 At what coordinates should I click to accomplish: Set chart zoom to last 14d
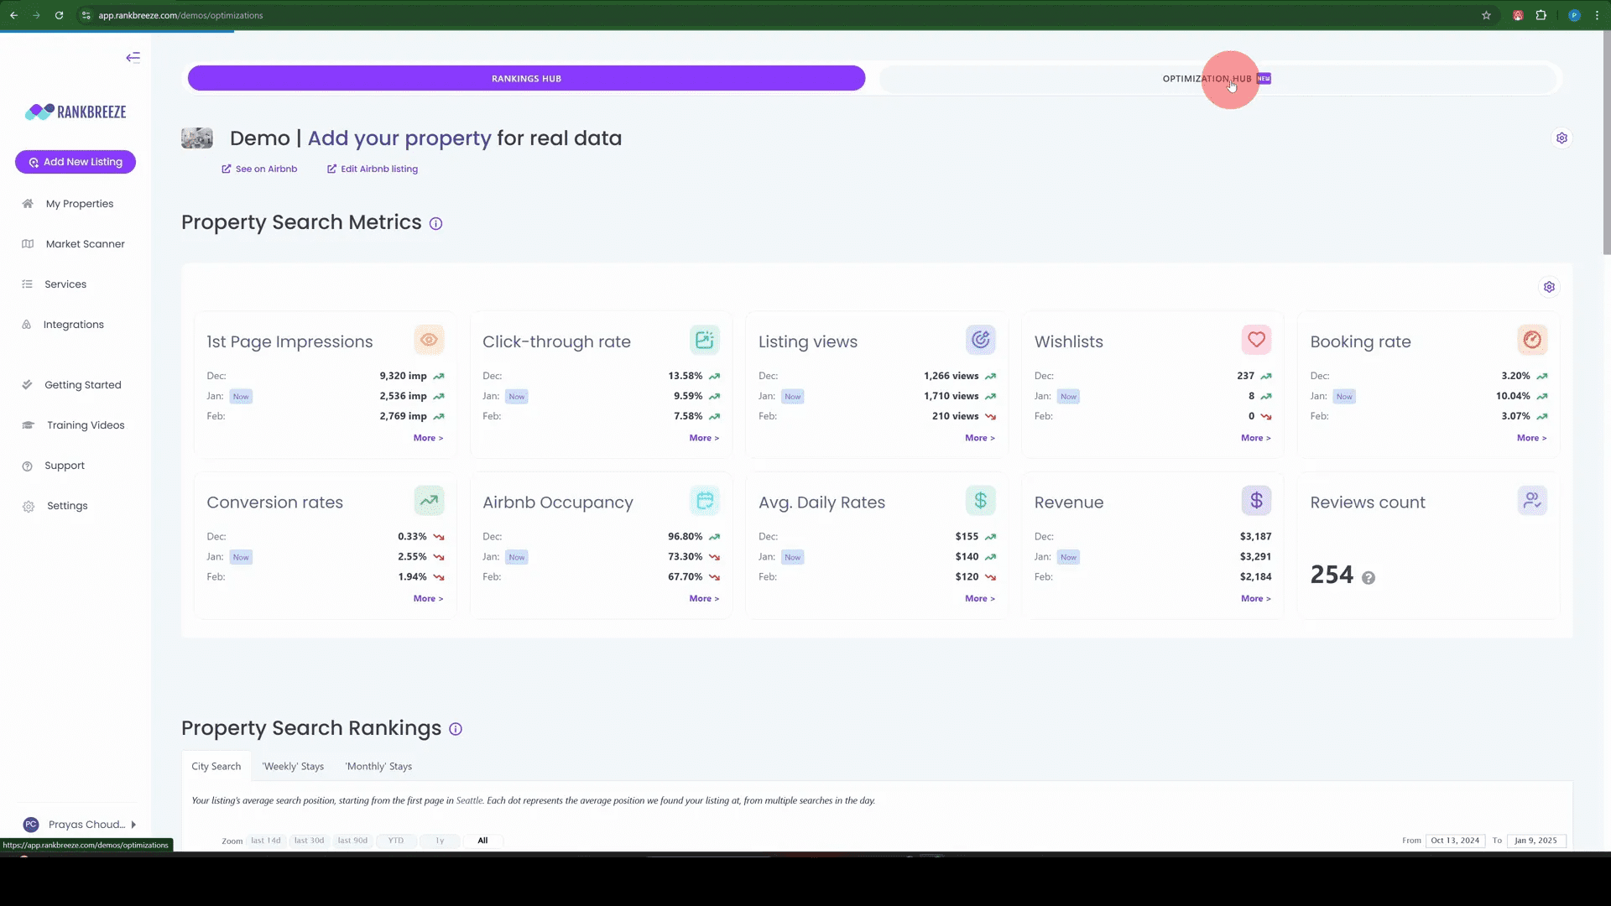(x=266, y=841)
